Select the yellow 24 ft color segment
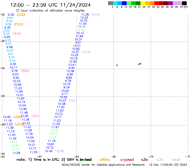This screenshot has width=190, height=167. (x=143, y=3)
